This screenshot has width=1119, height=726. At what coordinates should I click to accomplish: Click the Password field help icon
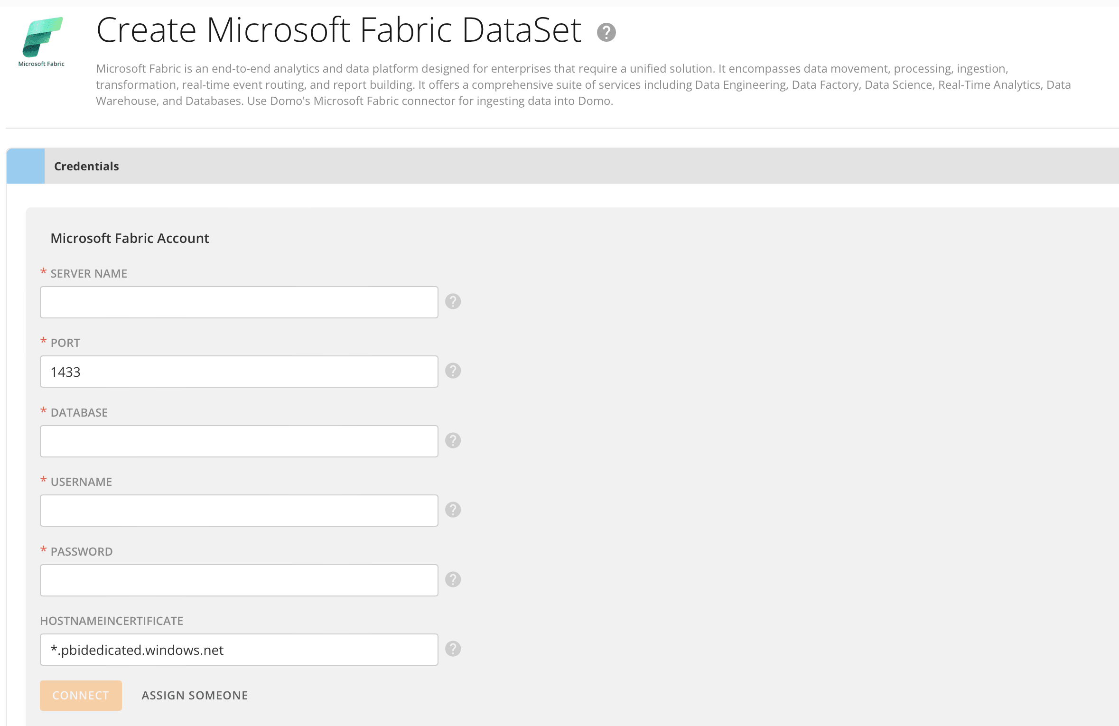point(453,579)
